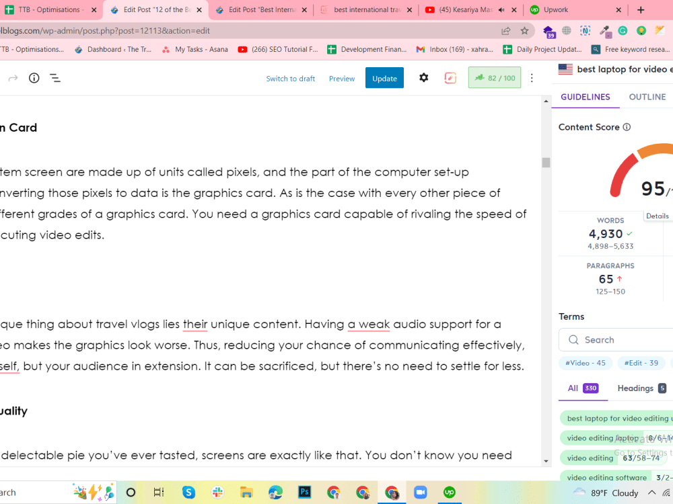Click the 'best laptop for video editing' term
Screen dimensions: 673x504
616,418
